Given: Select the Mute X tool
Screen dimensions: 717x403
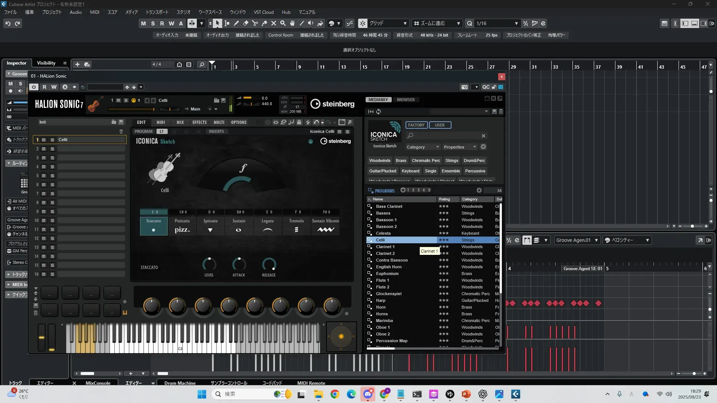Looking at the screenshot, I should (273, 24).
